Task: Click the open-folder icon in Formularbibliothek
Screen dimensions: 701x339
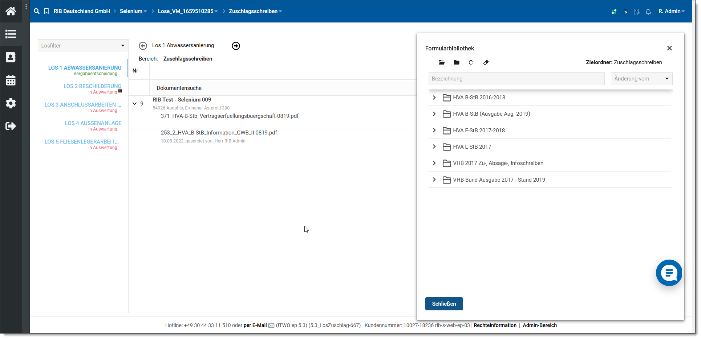Action: [442, 62]
